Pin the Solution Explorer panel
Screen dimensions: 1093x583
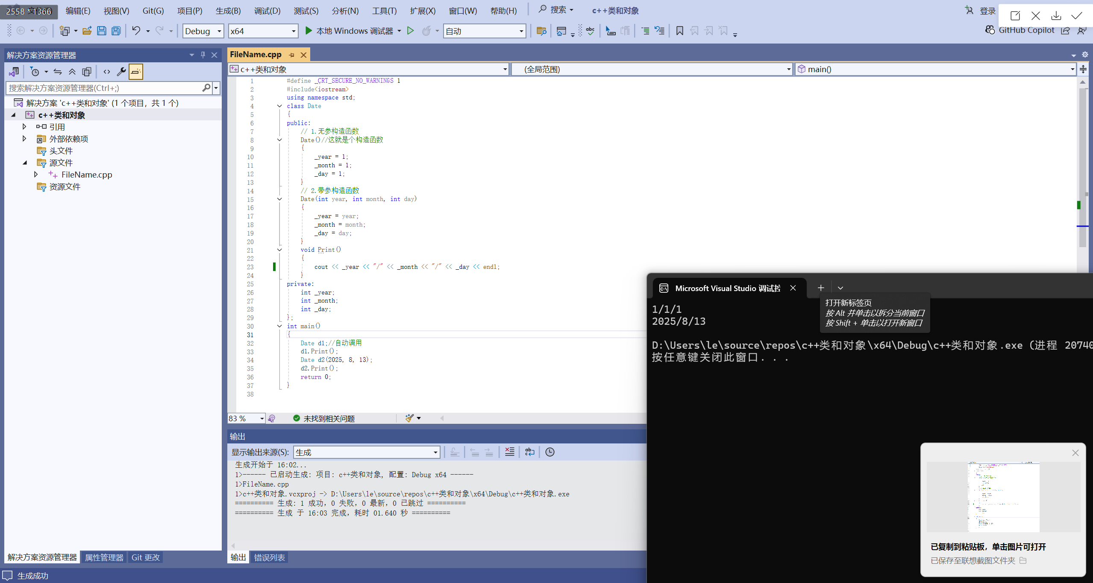pyautogui.click(x=203, y=55)
